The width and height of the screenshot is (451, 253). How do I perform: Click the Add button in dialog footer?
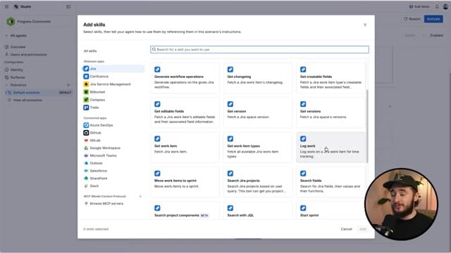(x=363, y=229)
